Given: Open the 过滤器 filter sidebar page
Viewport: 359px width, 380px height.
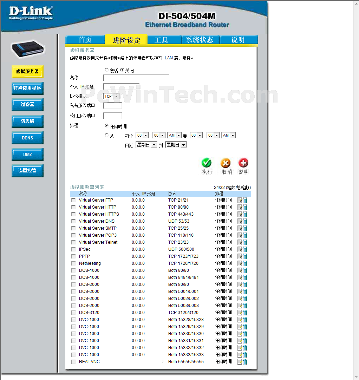Looking at the screenshot, I should tap(27, 105).
